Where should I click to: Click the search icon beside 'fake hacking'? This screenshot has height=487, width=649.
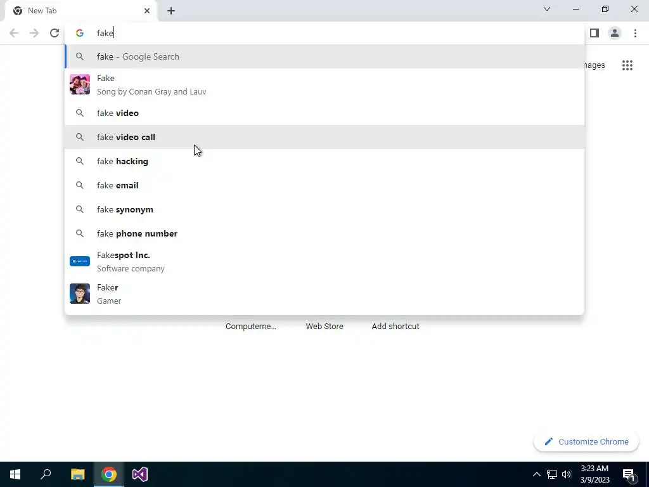tap(80, 161)
